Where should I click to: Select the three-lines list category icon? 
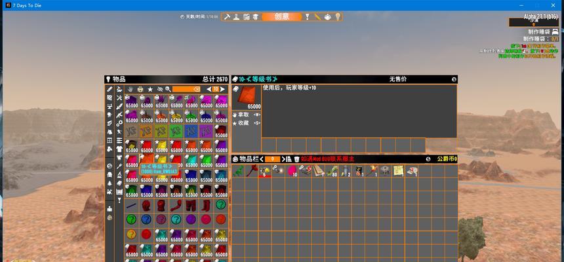pyautogui.click(x=119, y=140)
